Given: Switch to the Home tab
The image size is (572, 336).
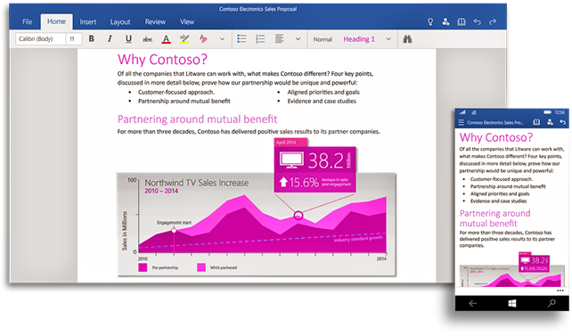Looking at the screenshot, I should [56, 21].
